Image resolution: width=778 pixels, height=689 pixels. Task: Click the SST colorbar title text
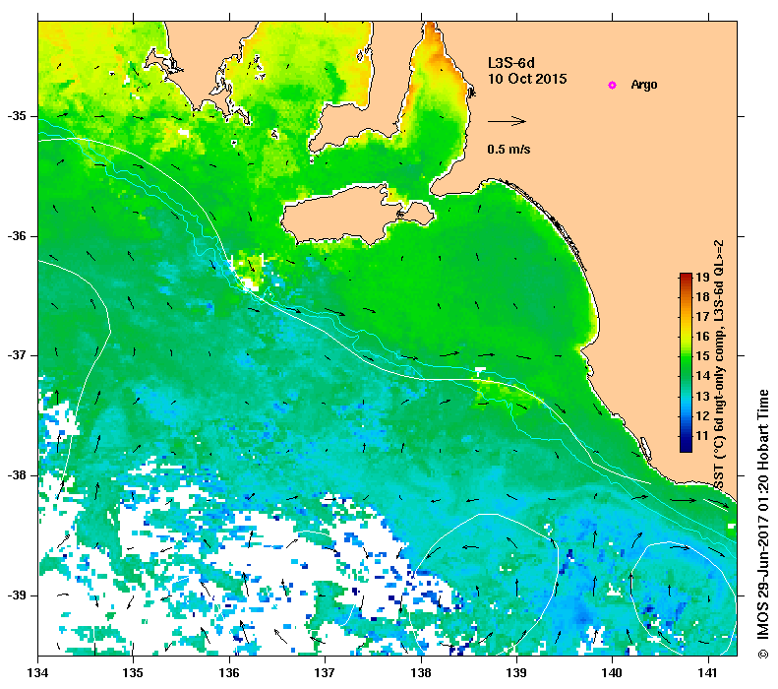click(x=719, y=364)
